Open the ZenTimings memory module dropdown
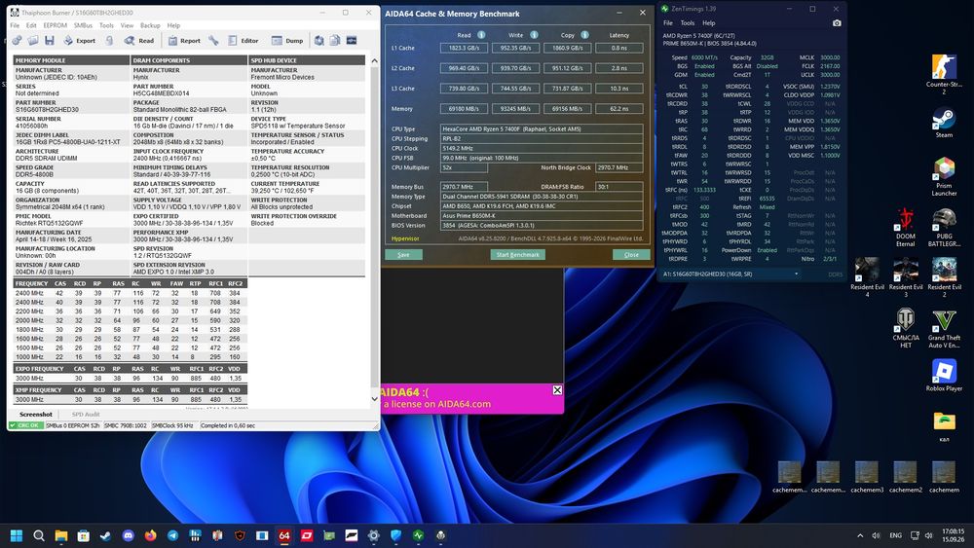 pyautogui.click(x=730, y=274)
